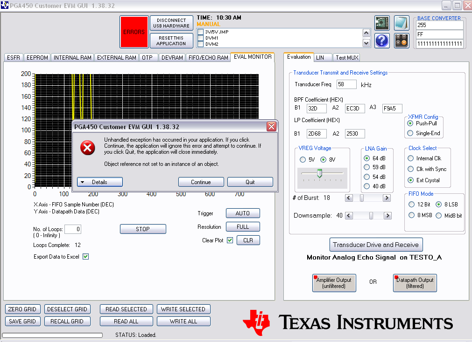Close the exception dialog with red X
This screenshot has width=472, height=342.
point(271,127)
